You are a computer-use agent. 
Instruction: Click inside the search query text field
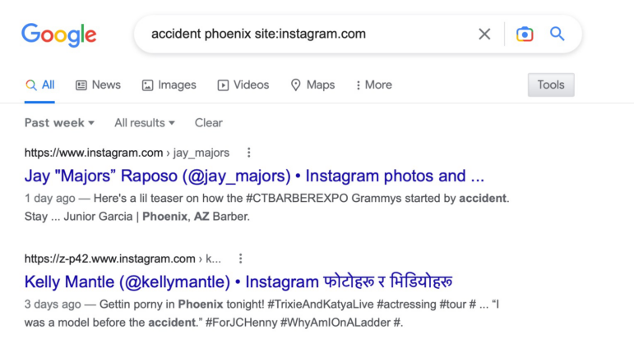click(308, 34)
